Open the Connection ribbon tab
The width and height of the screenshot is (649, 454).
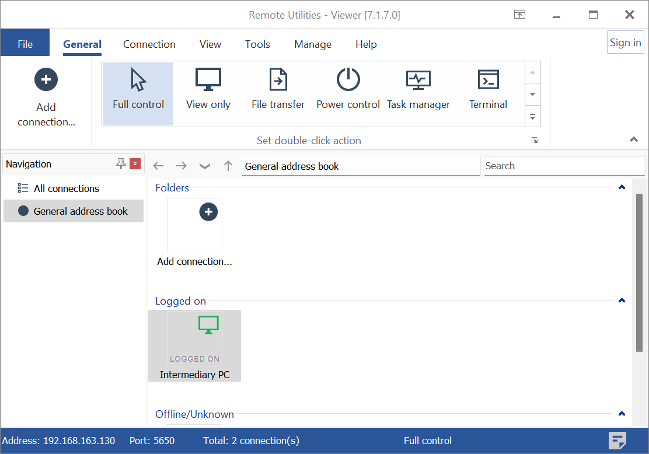pyautogui.click(x=149, y=44)
